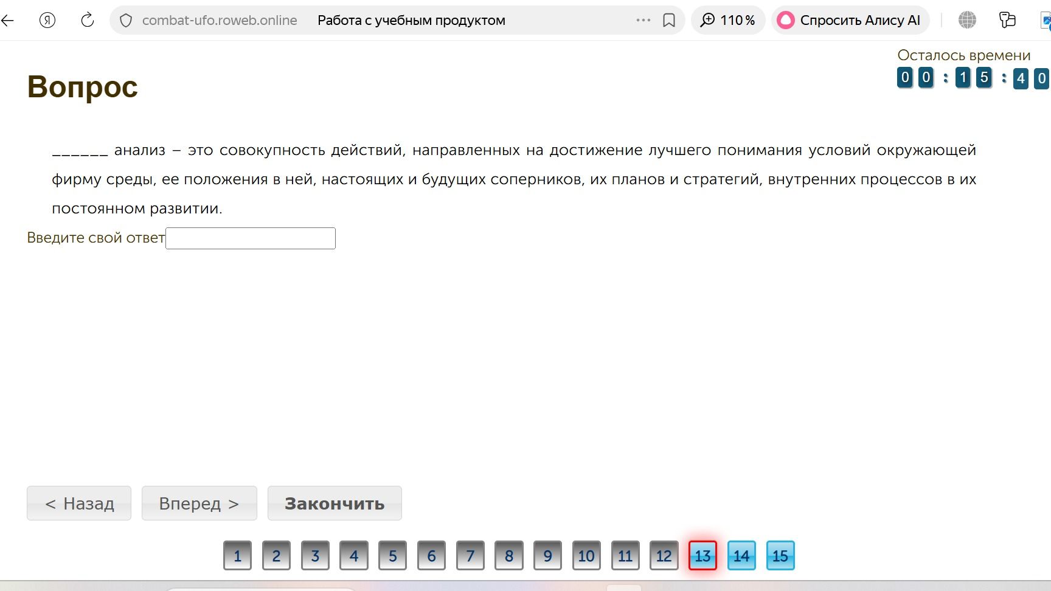Open the Yandex home button icon
The image size is (1051, 591).
point(47,20)
